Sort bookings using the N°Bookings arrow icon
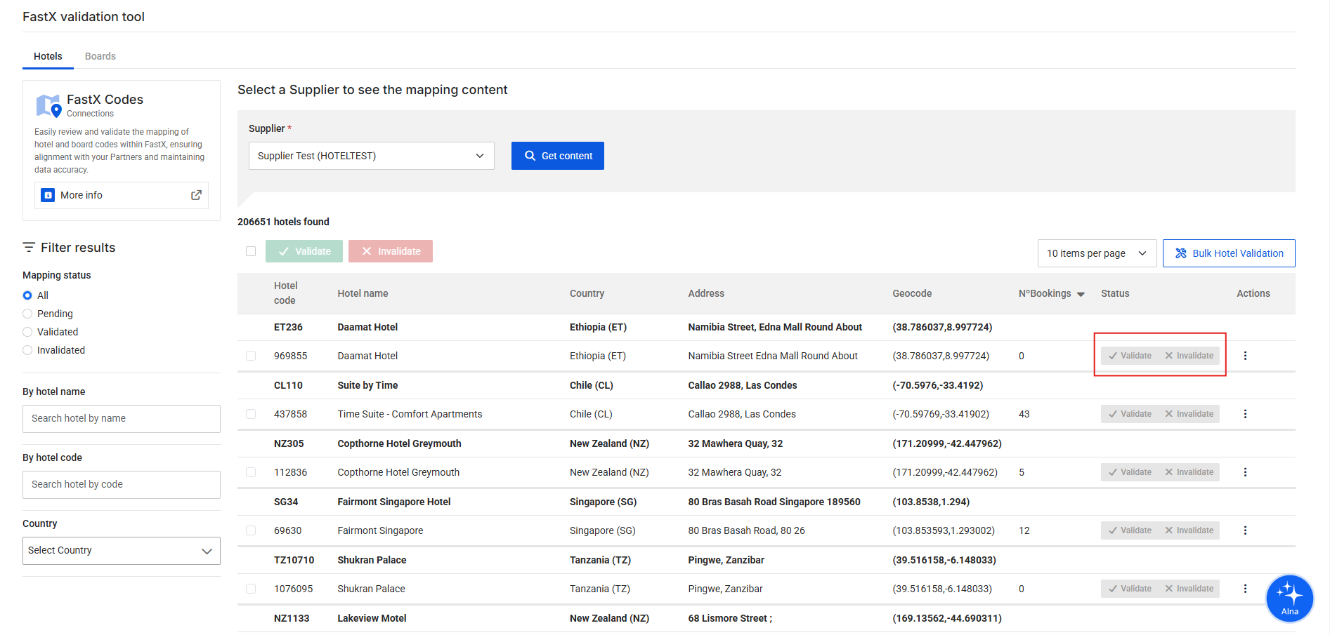 [x=1080, y=294]
